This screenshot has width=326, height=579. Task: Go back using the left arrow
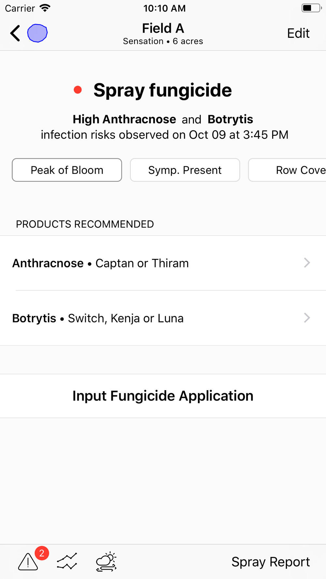tap(15, 33)
